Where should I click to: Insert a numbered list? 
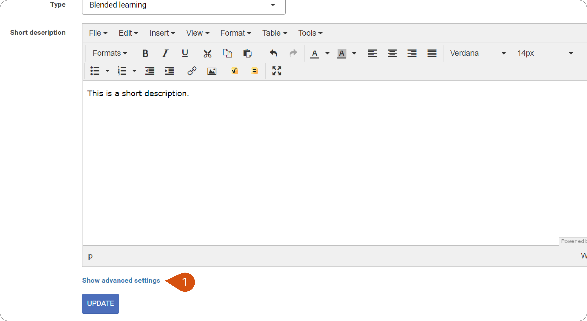tap(122, 71)
